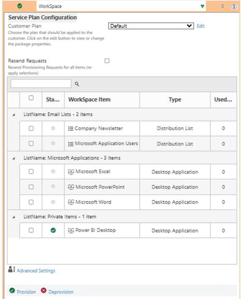The width and height of the screenshot is (242, 299).
Task: Click the grey status dot for Microsoft Application Users
Action: point(53,143)
